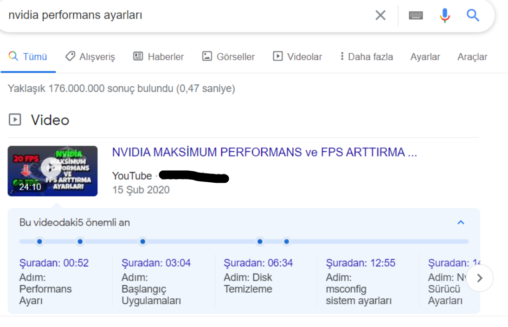This screenshot has height=327, width=508.
Task: Click the 06:34 Disk Temizleme timestamp
Action: point(258,263)
